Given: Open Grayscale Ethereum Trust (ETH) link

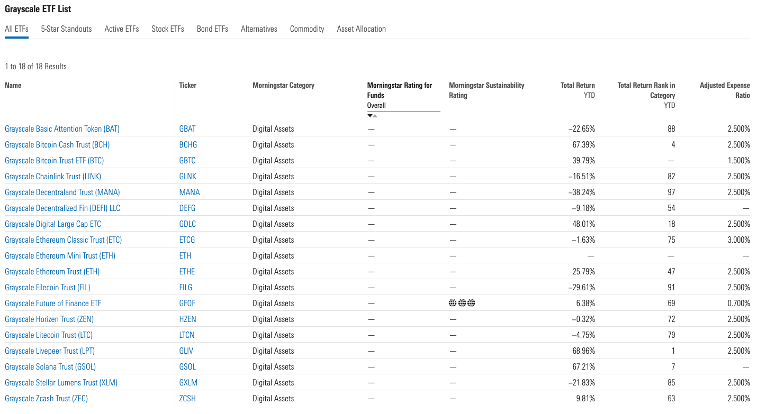Looking at the screenshot, I should tap(52, 272).
